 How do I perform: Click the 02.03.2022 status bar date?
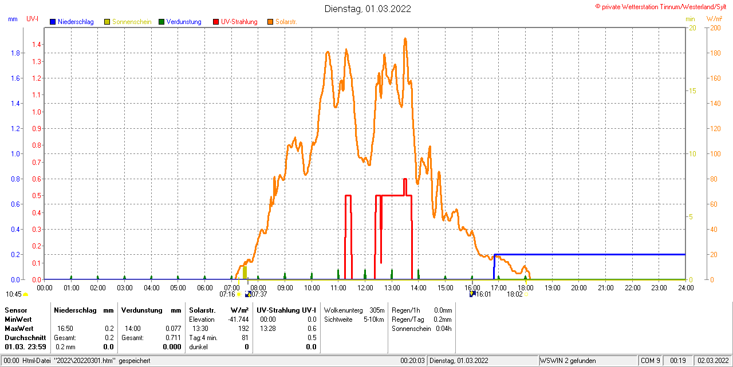pos(712,361)
